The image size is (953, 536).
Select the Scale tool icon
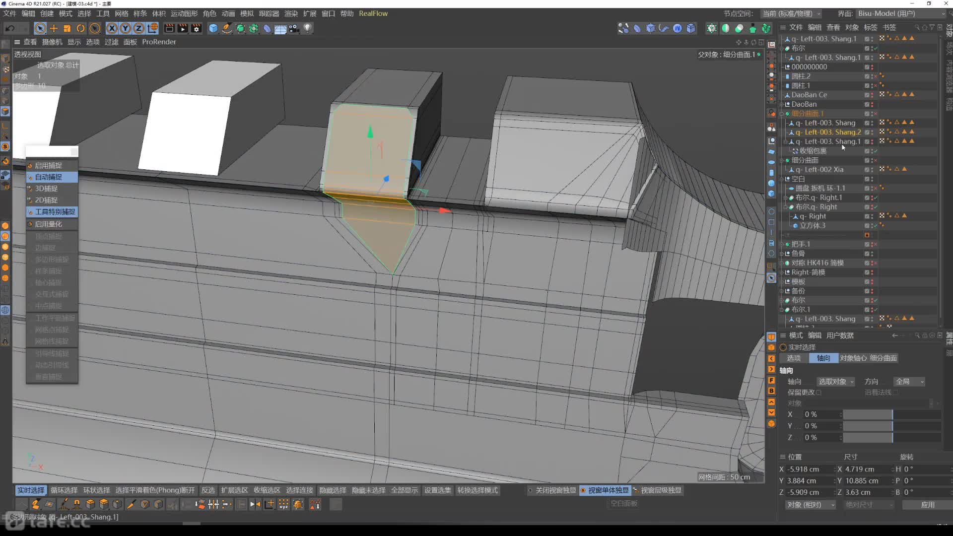(67, 28)
